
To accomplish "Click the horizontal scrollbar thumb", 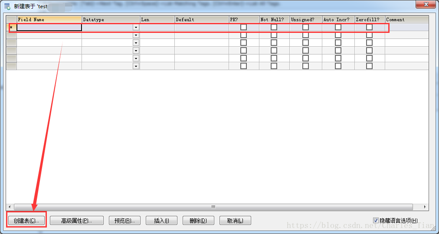I will (x=213, y=207).
